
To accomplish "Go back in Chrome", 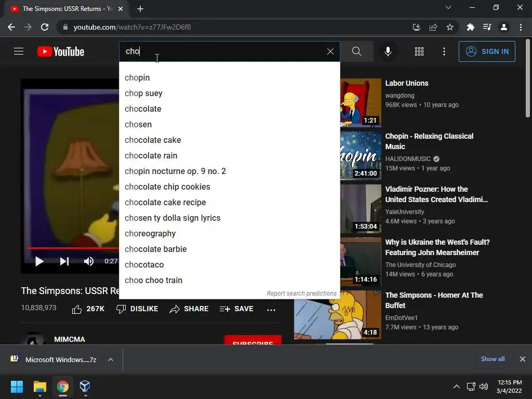I will click(x=11, y=27).
